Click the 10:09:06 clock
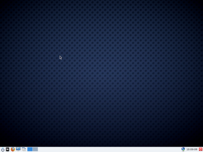The height and width of the screenshot is (152, 203). 192,149
